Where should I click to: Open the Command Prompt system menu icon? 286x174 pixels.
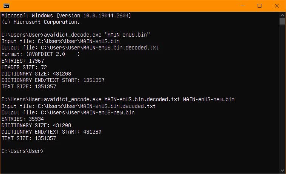pos(6,6)
